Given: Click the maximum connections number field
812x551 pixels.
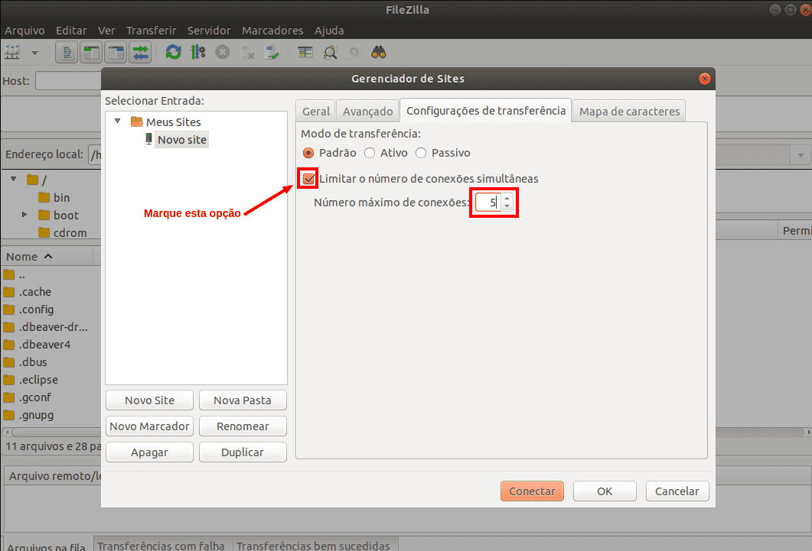Looking at the screenshot, I should click(x=488, y=202).
